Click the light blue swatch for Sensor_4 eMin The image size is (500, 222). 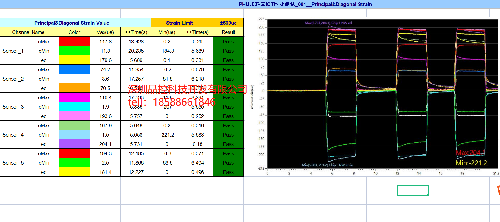(x=74, y=135)
